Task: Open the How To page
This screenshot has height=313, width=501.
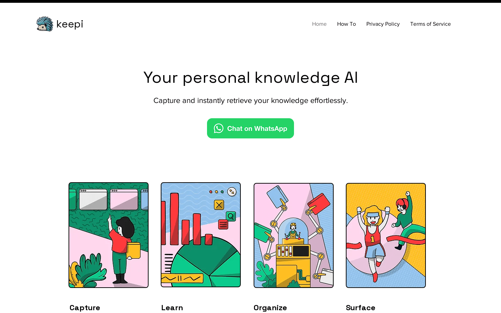Action: tap(347, 24)
